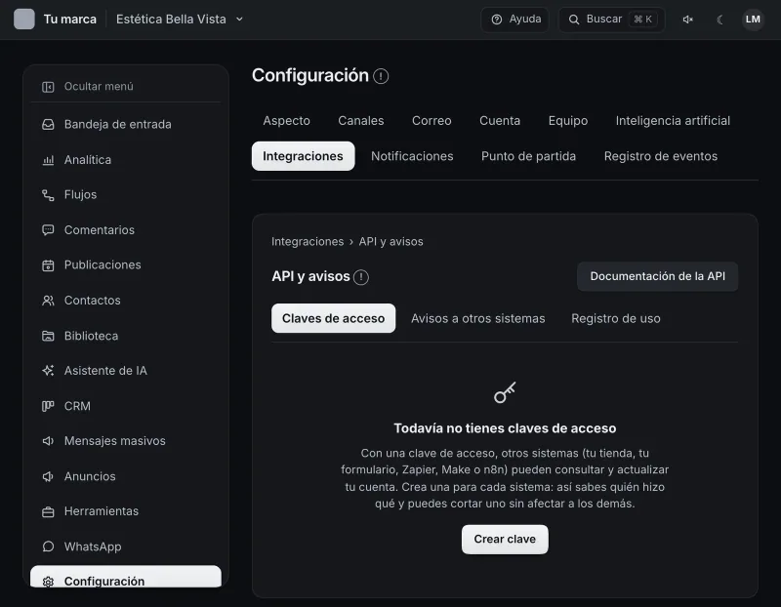
Task: Select the Equipo tab
Action: point(568,120)
